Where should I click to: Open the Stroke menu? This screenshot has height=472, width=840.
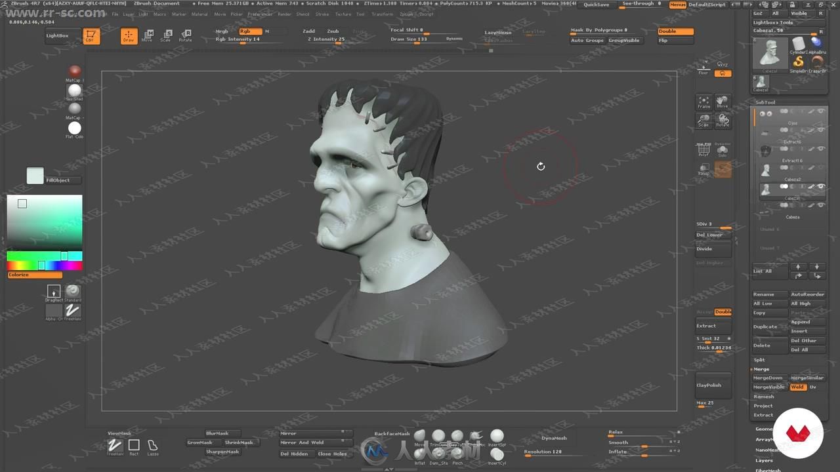(322, 14)
